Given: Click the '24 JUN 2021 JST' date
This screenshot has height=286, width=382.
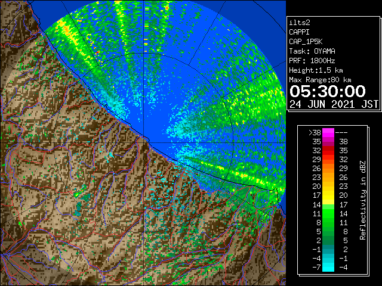Looking at the screenshot, I should coord(334,104).
